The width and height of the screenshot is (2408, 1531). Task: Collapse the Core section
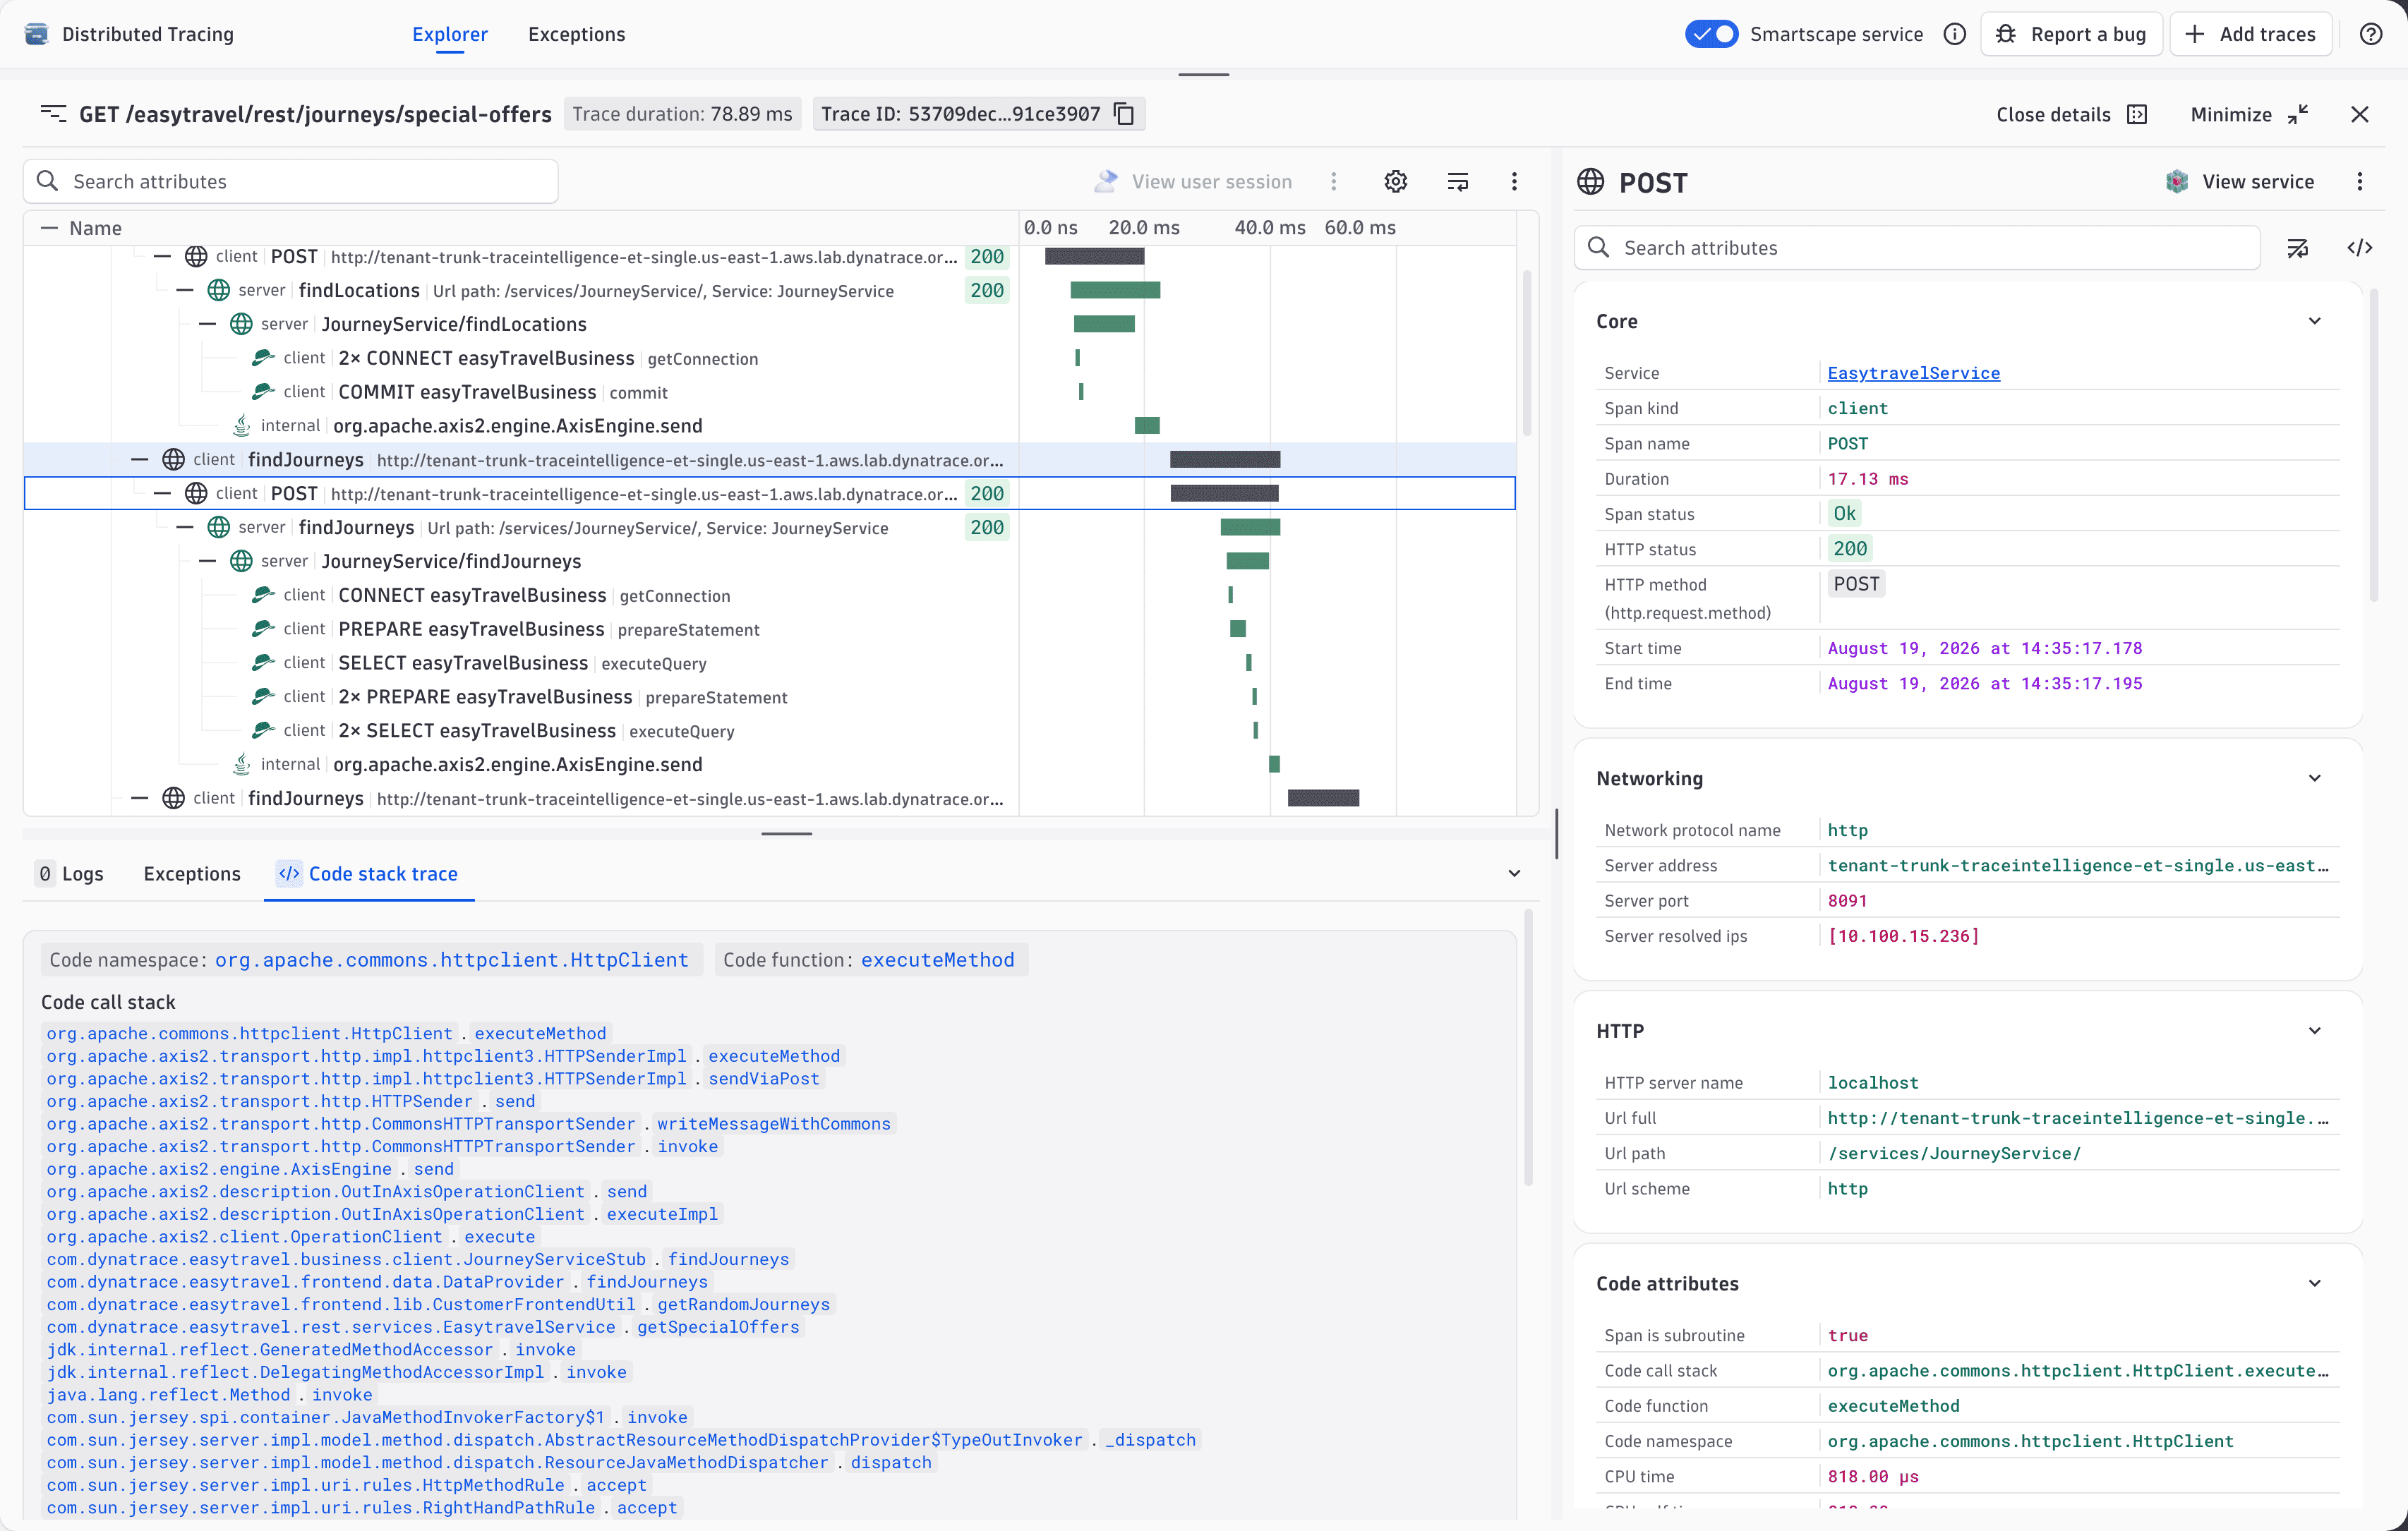click(x=2314, y=321)
